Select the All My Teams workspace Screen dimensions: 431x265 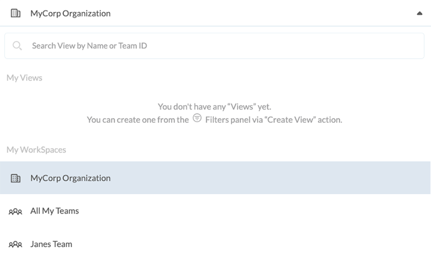click(x=54, y=211)
